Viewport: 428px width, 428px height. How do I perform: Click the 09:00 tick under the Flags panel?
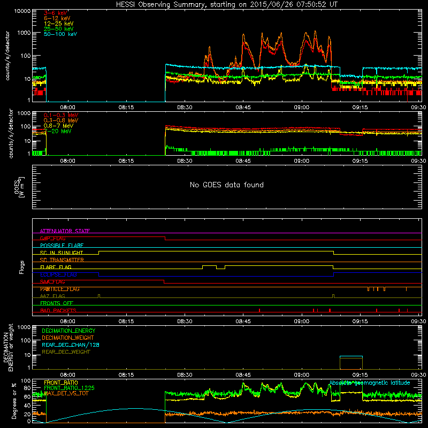301,322
